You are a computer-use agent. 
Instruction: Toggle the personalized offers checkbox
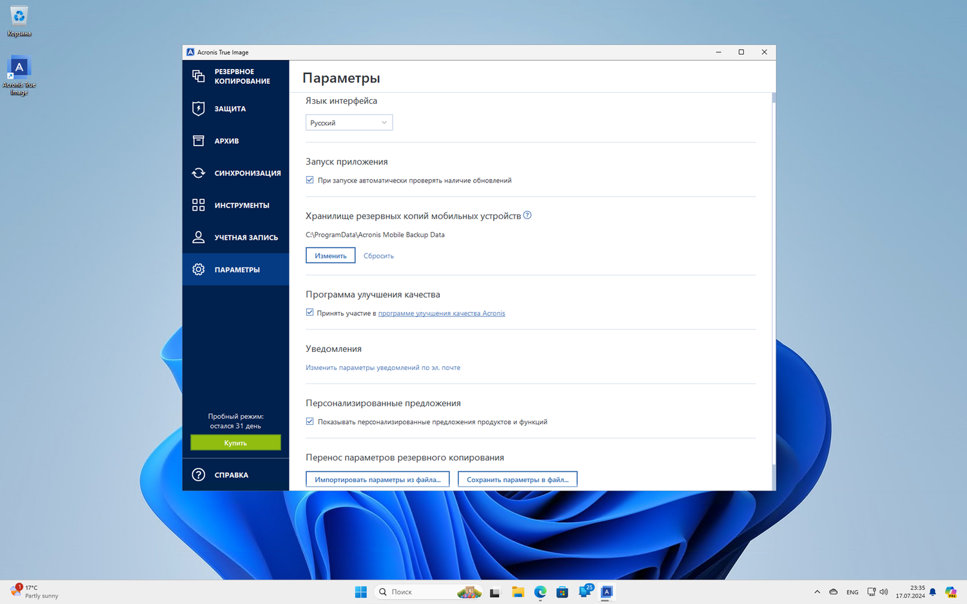pyautogui.click(x=310, y=422)
